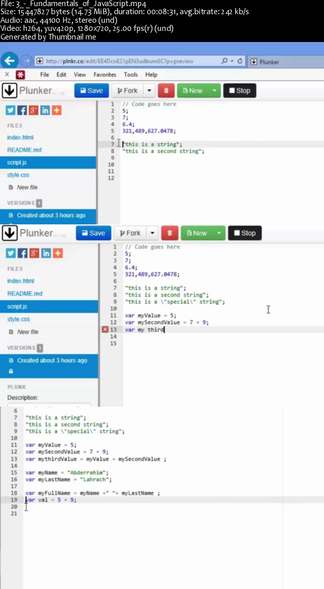This screenshot has width=324, height=589.
Task: Click line "this is a second string"; on line 8 of the 12-line editor
Action: pos(164,151)
